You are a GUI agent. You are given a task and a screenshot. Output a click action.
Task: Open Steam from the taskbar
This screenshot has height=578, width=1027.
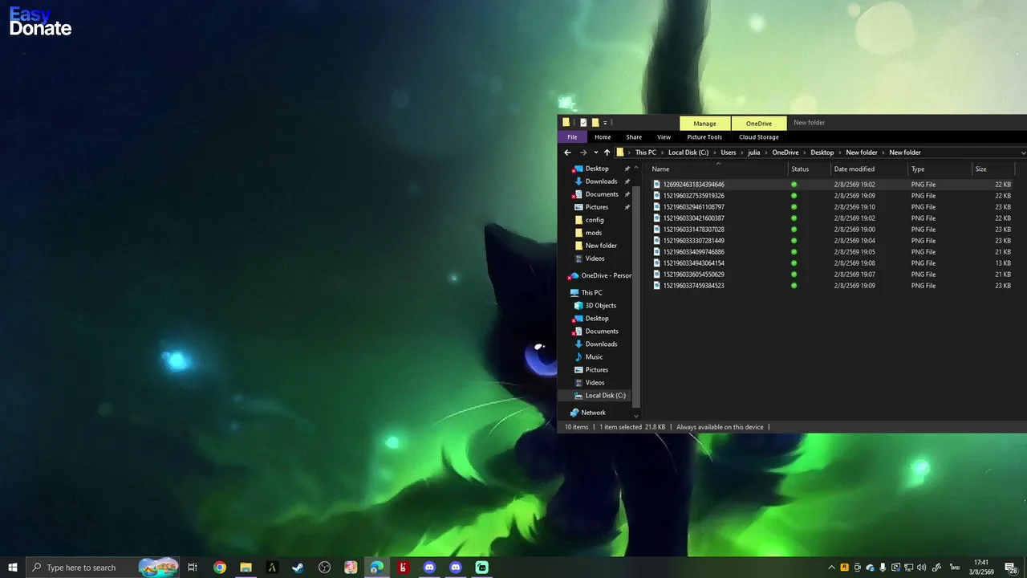point(298,568)
